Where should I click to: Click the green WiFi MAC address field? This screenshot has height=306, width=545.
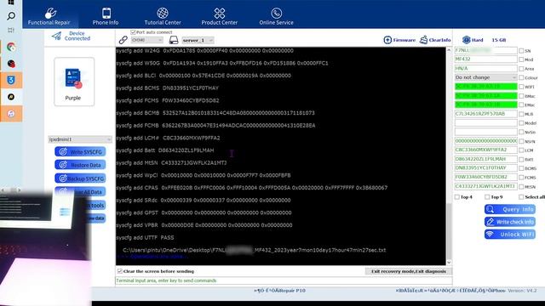click(x=485, y=87)
